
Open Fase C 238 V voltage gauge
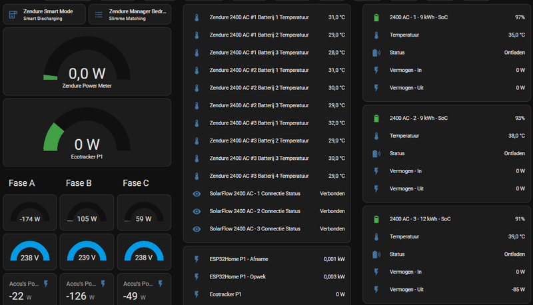tap(144, 252)
